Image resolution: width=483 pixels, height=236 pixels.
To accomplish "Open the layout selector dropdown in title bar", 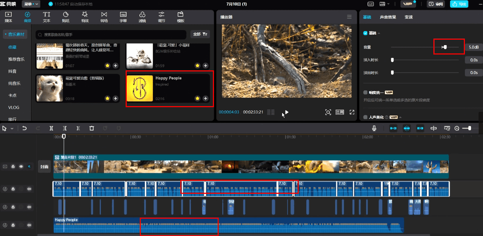I will coord(385,4).
